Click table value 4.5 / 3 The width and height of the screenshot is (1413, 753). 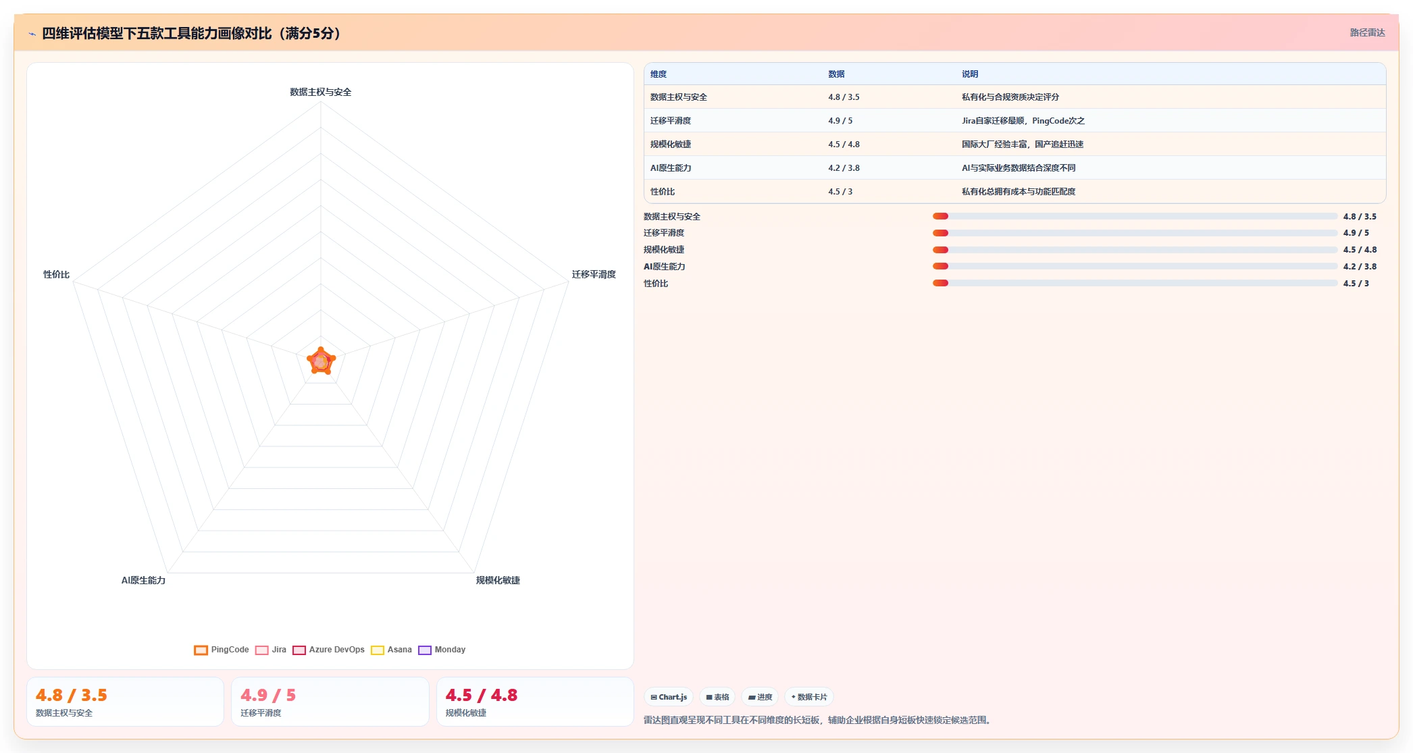click(x=840, y=192)
